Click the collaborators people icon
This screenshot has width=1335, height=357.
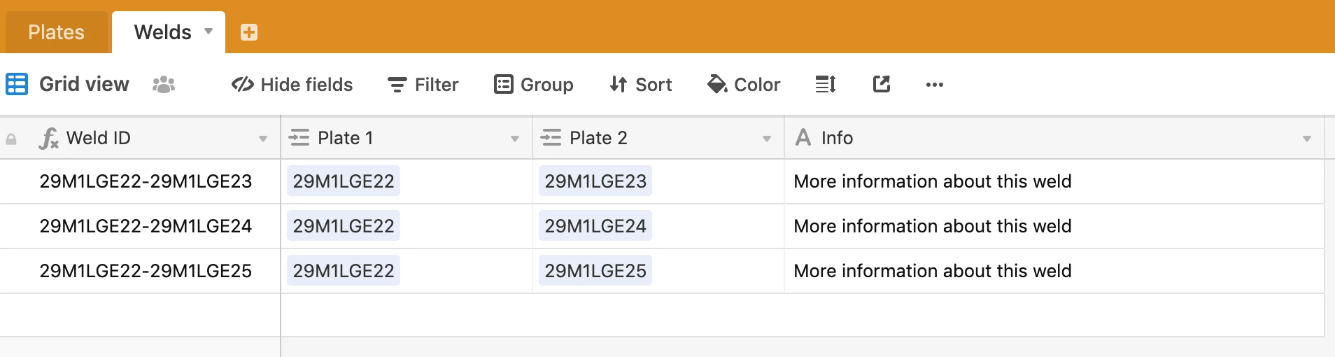tap(164, 85)
